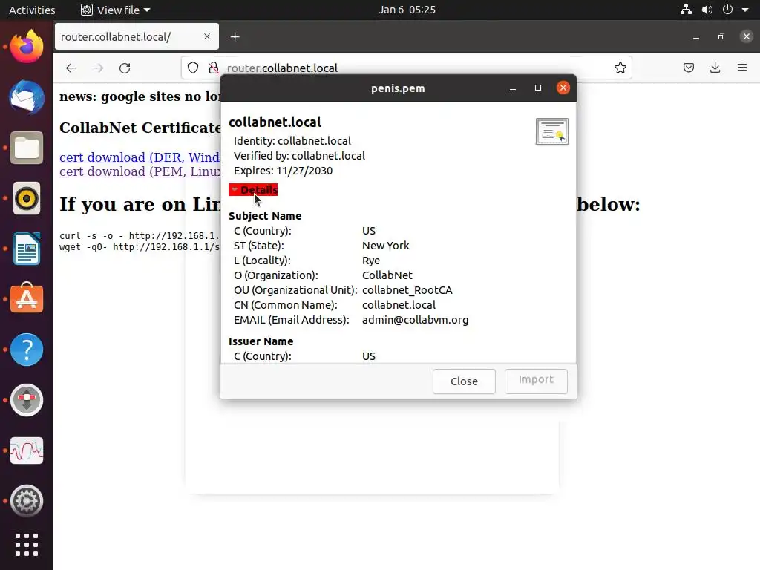Click the wget command line on page
The width and height of the screenshot is (760, 570).
(140, 246)
